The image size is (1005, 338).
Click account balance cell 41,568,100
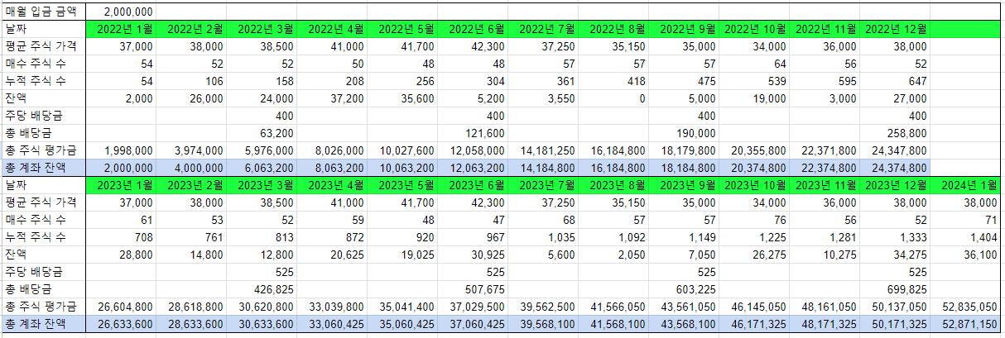[613, 323]
